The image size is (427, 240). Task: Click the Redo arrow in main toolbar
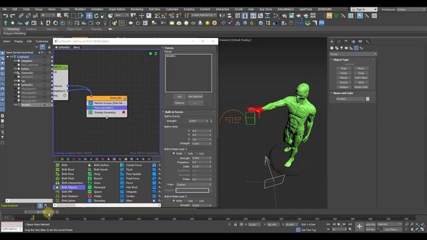[x=13, y=16]
